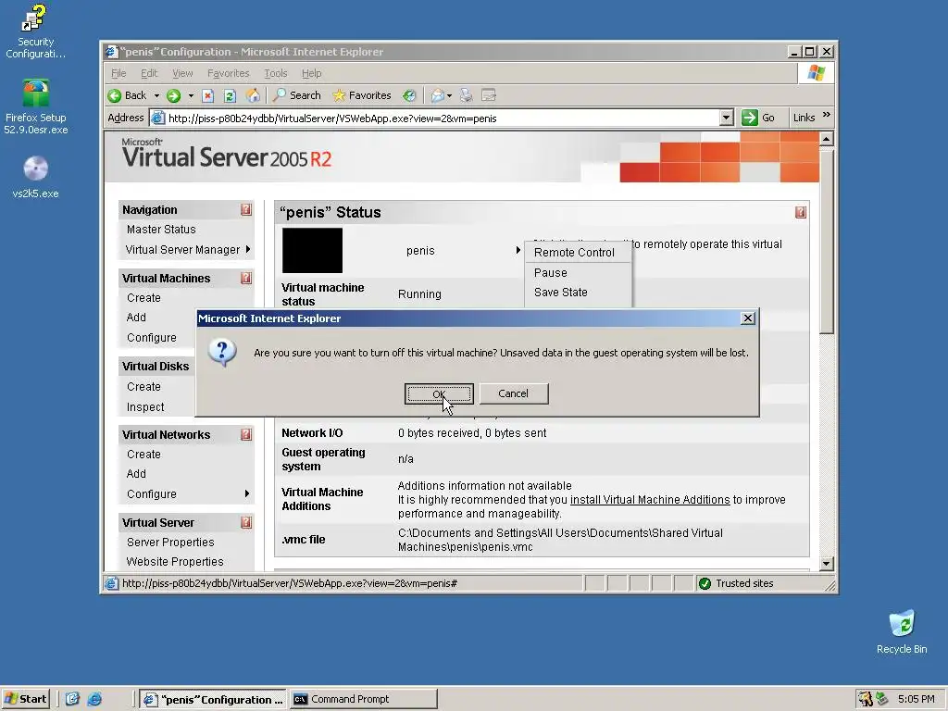The height and width of the screenshot is (711, 948).
Task: Click the page scrollbar down arrow
Action: (827, 564)
